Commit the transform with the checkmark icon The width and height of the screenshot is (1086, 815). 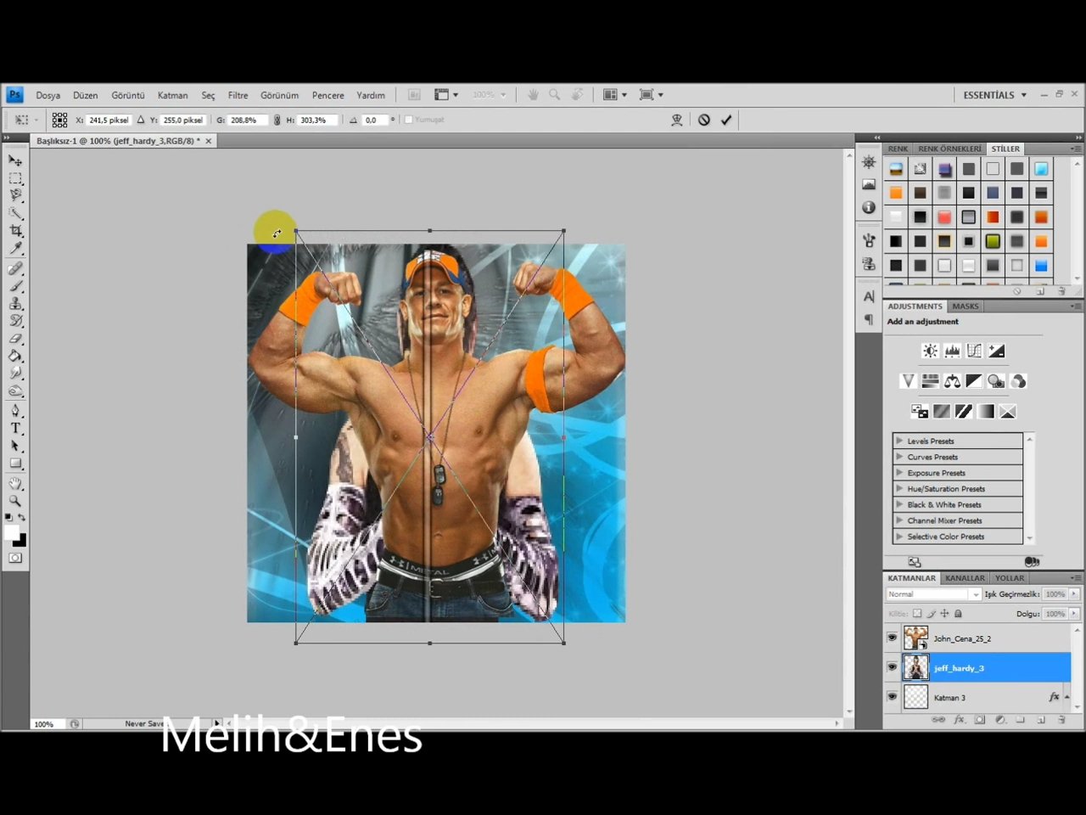[x=726, y=120]
